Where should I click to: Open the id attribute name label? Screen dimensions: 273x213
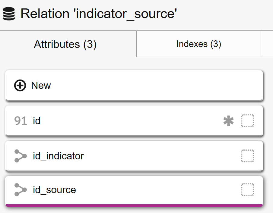click(x=37, y=121)
